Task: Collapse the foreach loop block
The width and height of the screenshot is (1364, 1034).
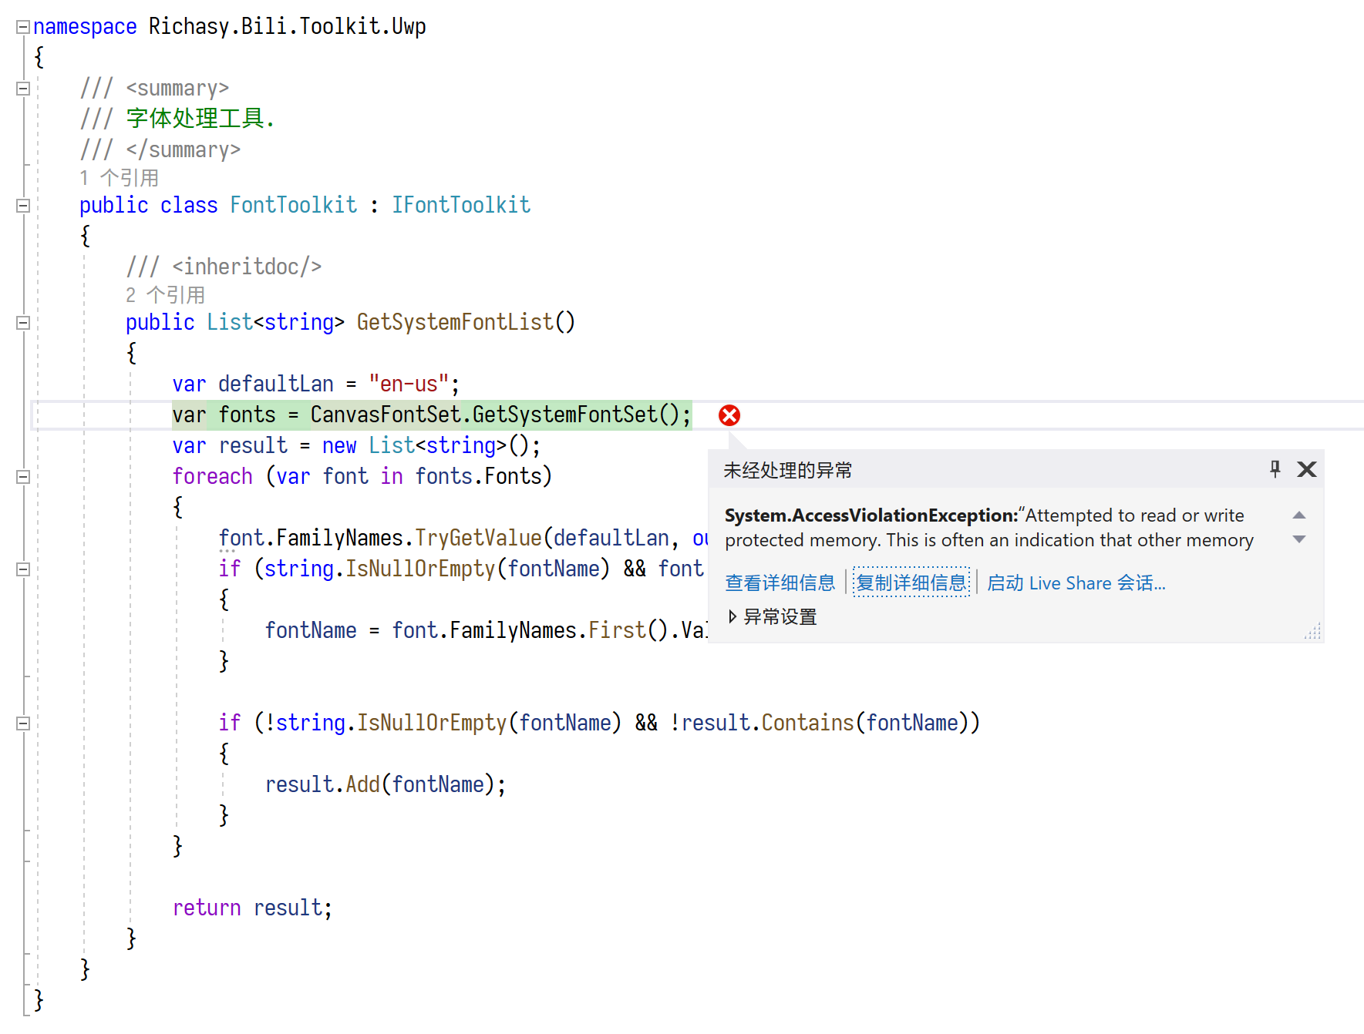Action: point(22,476)
